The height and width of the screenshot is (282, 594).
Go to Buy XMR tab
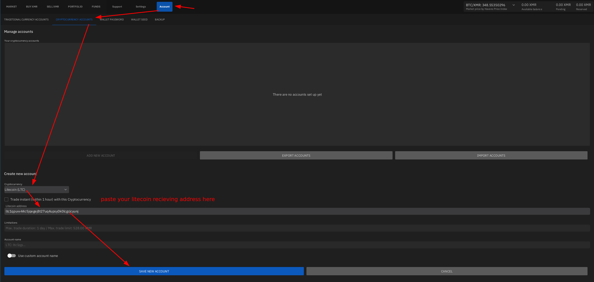point(32,7)
